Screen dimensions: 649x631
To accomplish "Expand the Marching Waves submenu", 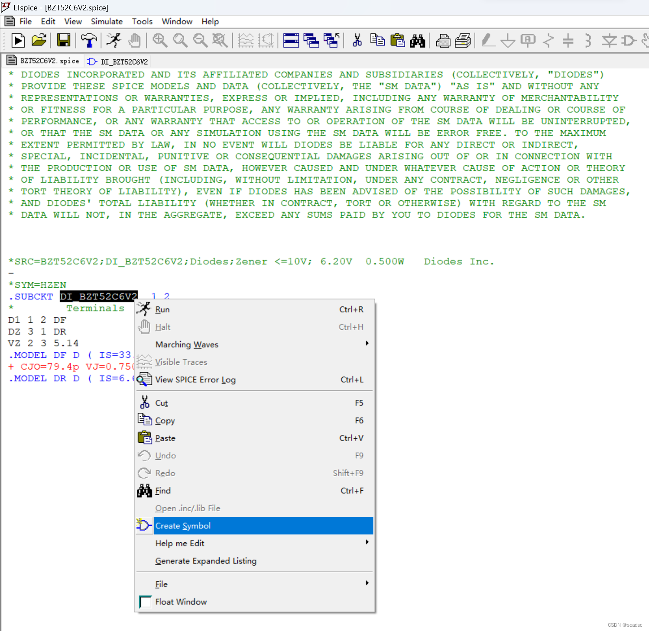I will coord(254,344).
